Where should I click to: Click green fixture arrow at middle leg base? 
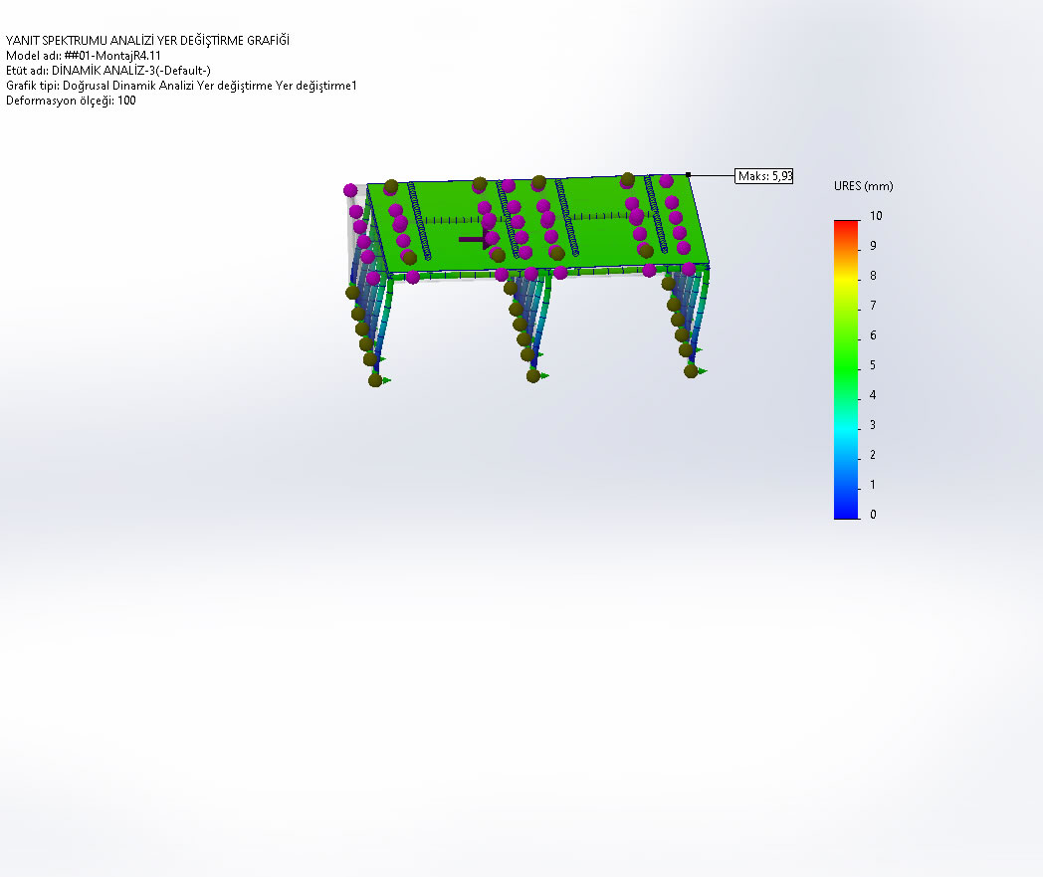click(545, 375)
